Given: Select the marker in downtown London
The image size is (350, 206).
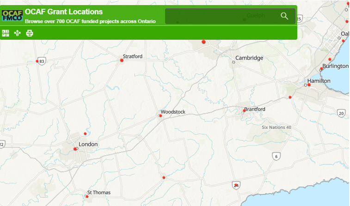Looking at the screenshot, I should pyautogui.click(x=75, y=149).
